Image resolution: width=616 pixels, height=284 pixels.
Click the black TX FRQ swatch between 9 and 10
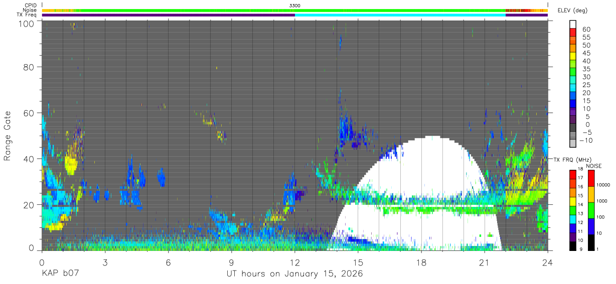(x=573, y=245)
